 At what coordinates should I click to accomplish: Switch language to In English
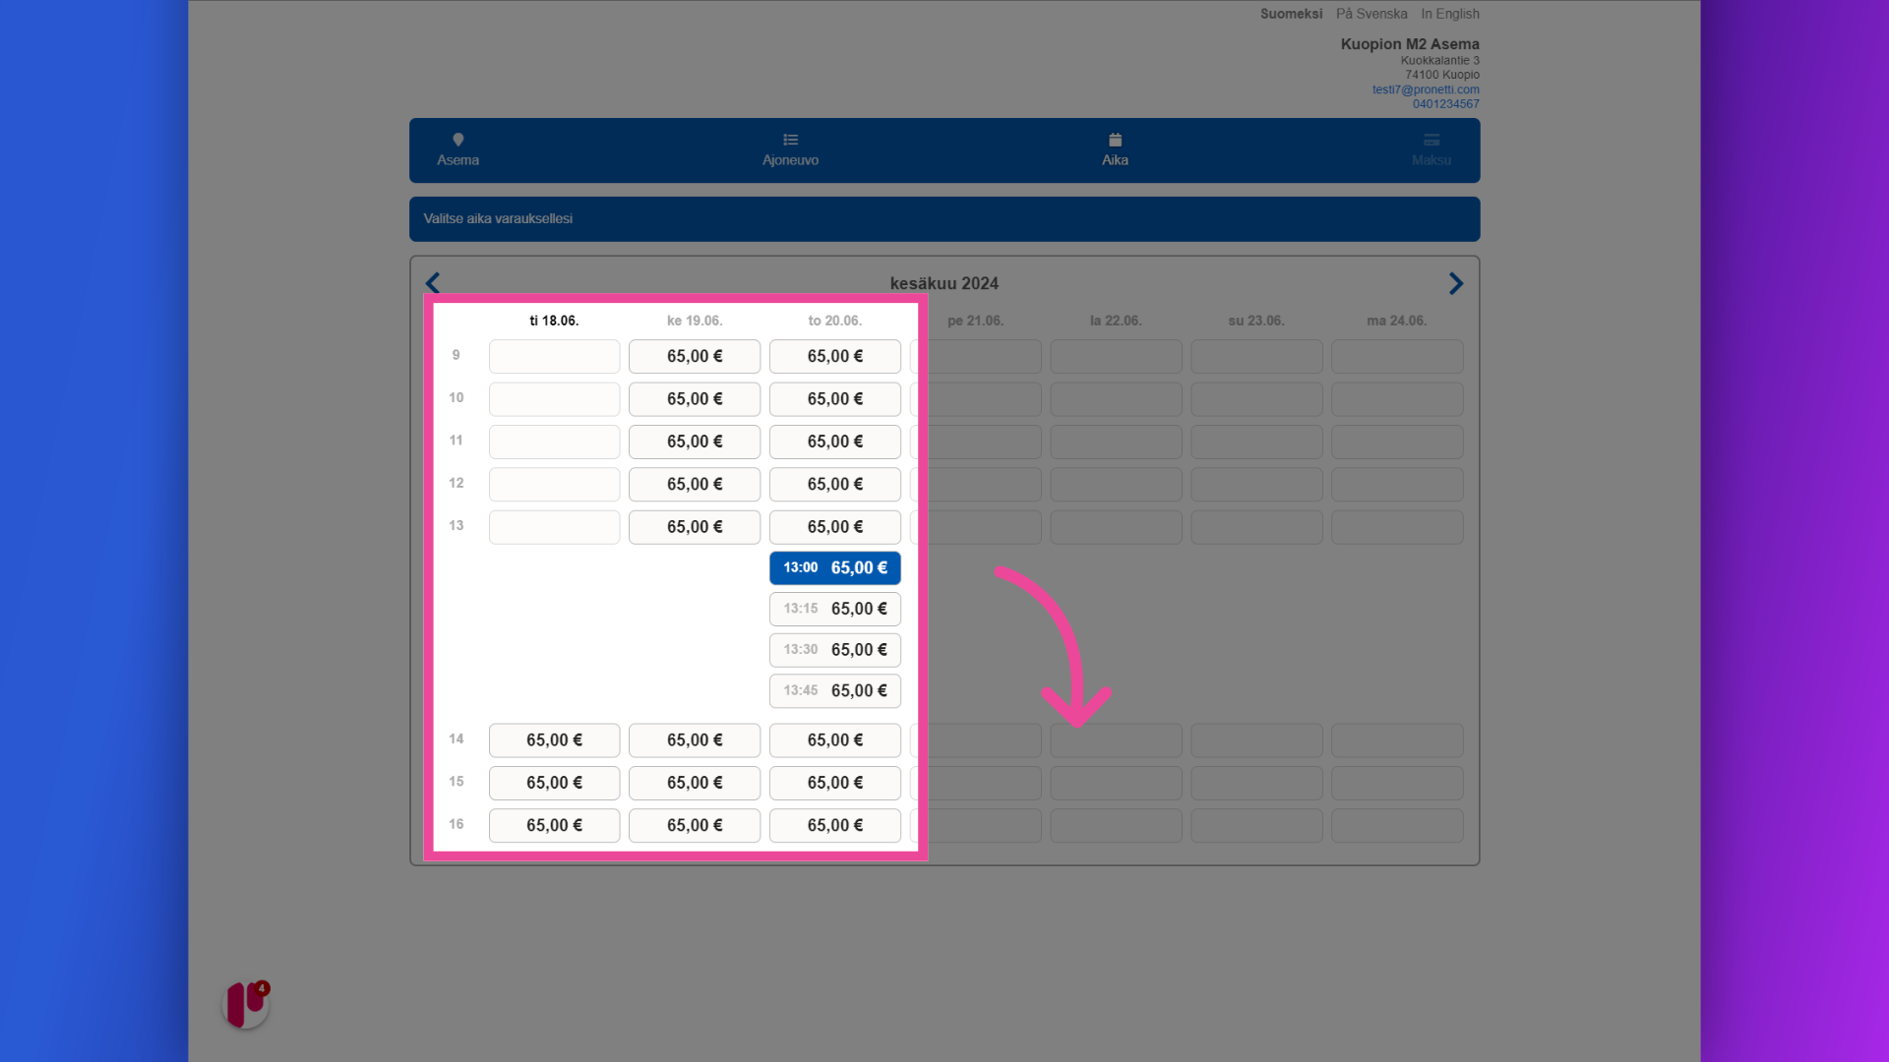click(1450, 14)
